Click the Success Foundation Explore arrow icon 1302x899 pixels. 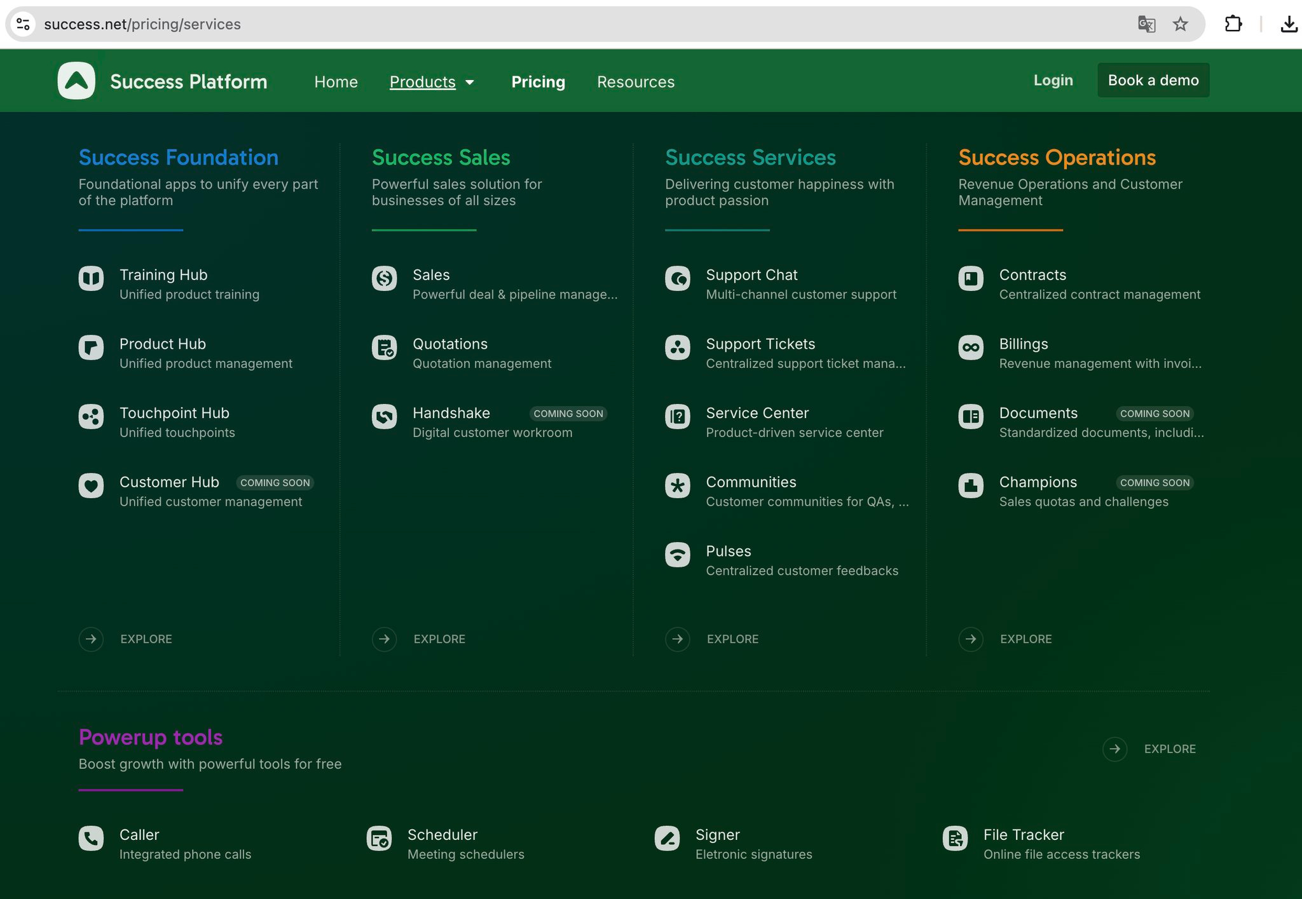click(x=91, y=639)
